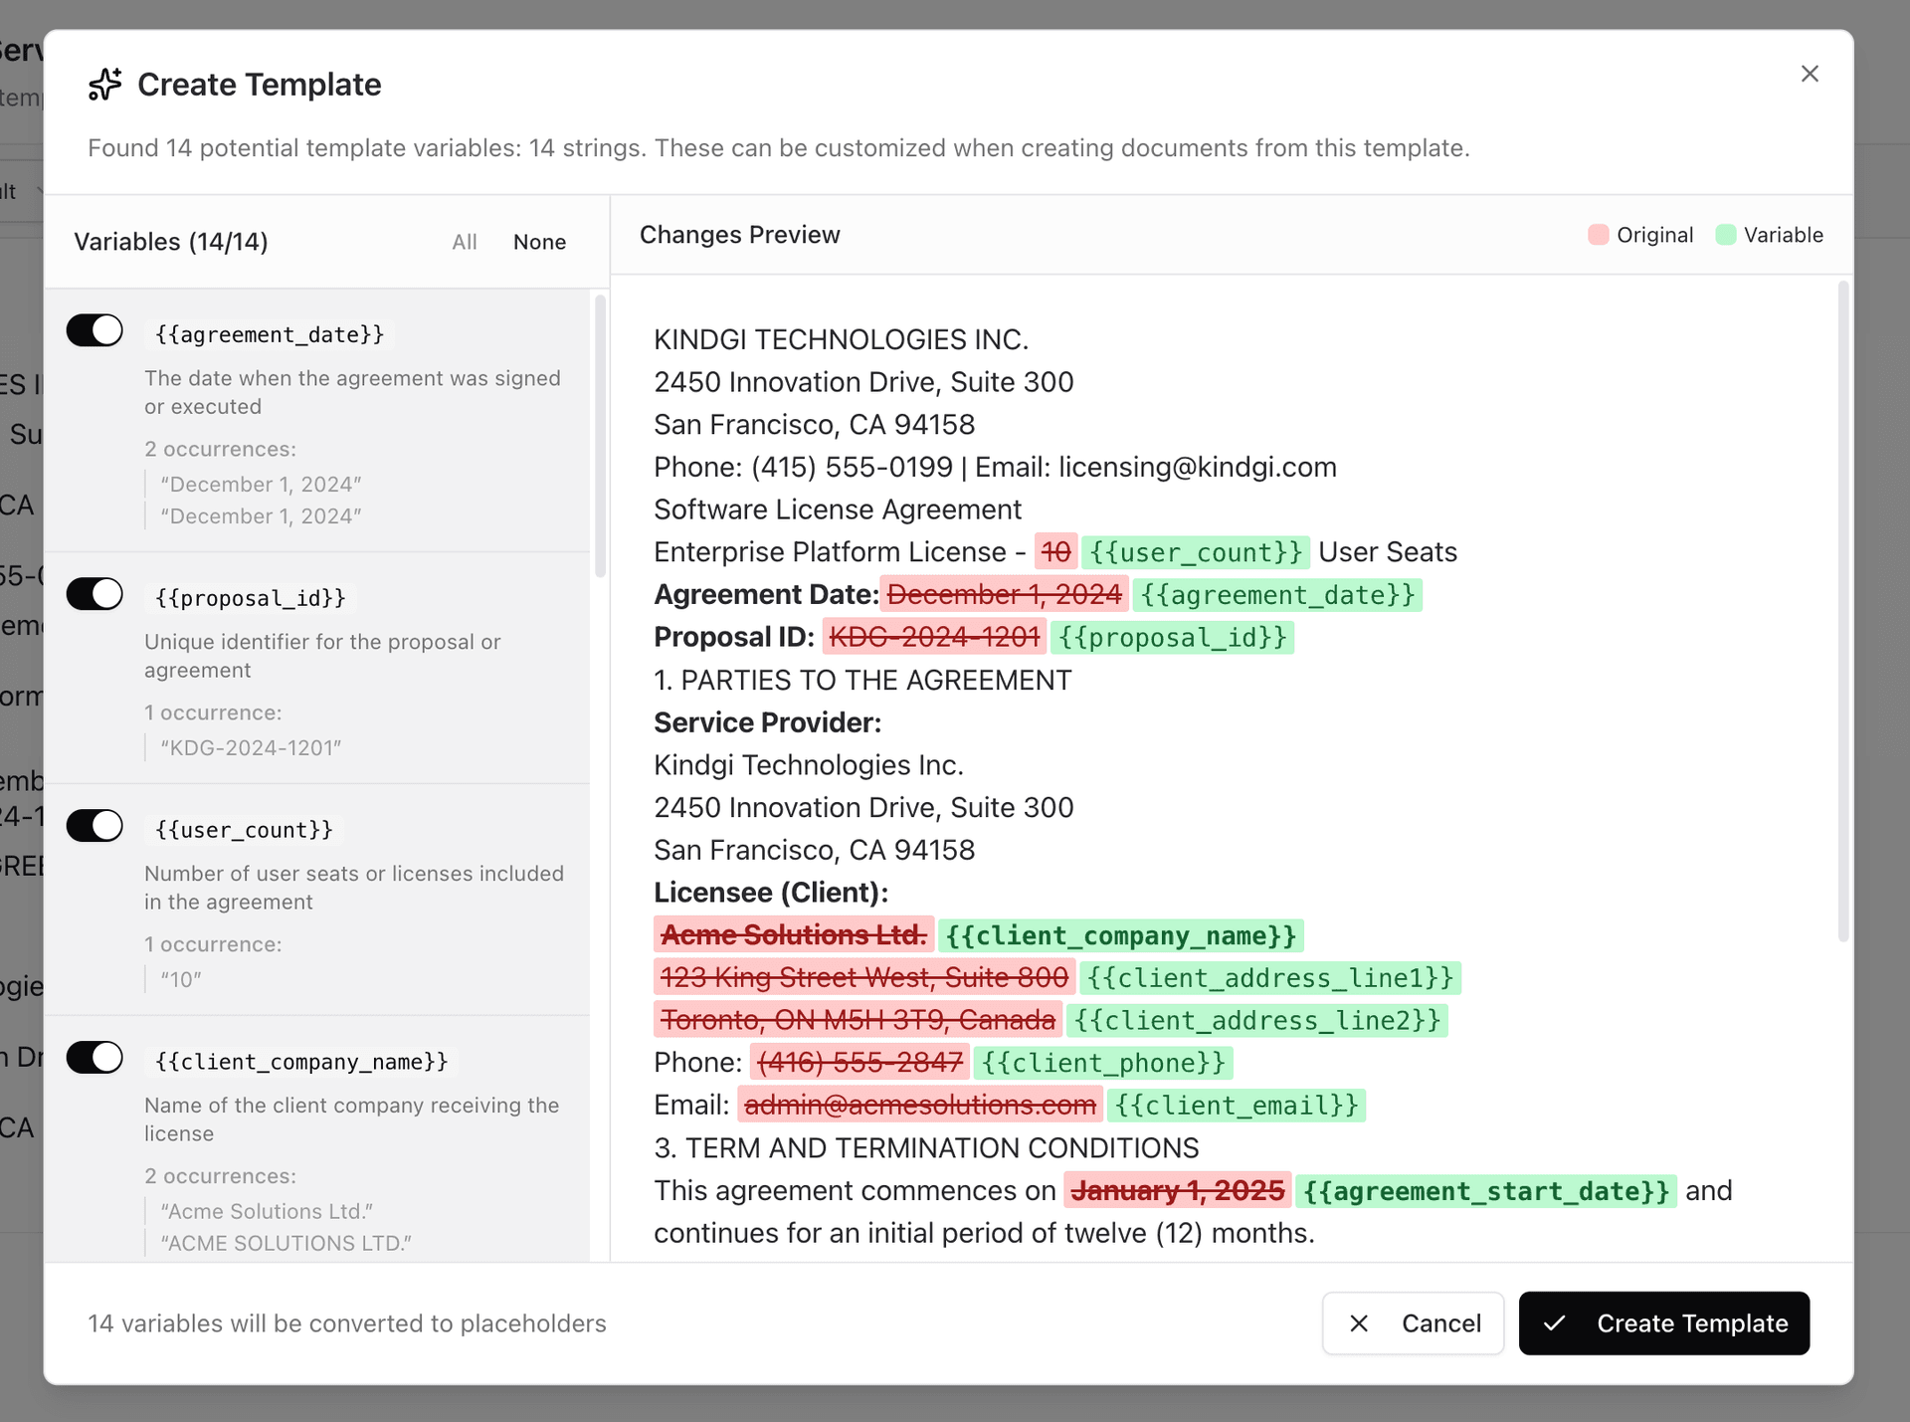This screenshot has width=1910, height=1422.
Task: Select All to enable every variable
Action: pos(465,242)
